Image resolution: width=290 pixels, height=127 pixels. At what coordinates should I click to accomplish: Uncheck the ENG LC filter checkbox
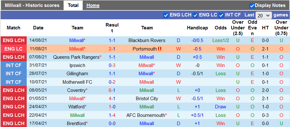tap(195, 15)
